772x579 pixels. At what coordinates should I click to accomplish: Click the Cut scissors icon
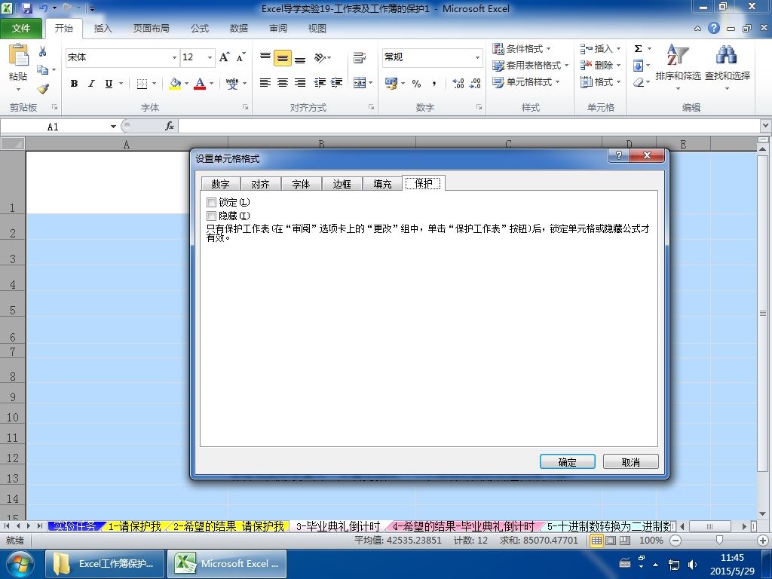(x=43, y=51)
